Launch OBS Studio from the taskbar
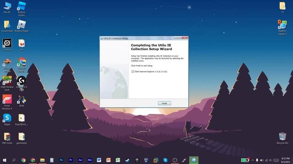Screen dimensions: 293x164 [175, 160]
